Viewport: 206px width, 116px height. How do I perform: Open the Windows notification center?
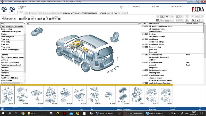pos(202,113)
